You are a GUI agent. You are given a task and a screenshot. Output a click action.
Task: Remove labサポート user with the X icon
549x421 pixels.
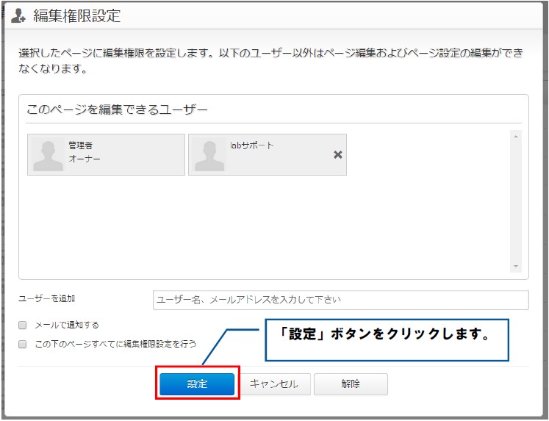point(338,154)
